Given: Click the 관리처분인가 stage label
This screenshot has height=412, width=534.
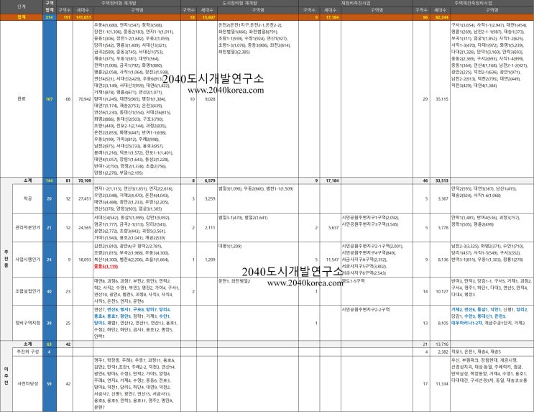Looking at the screenshot, I should point(27,227).
